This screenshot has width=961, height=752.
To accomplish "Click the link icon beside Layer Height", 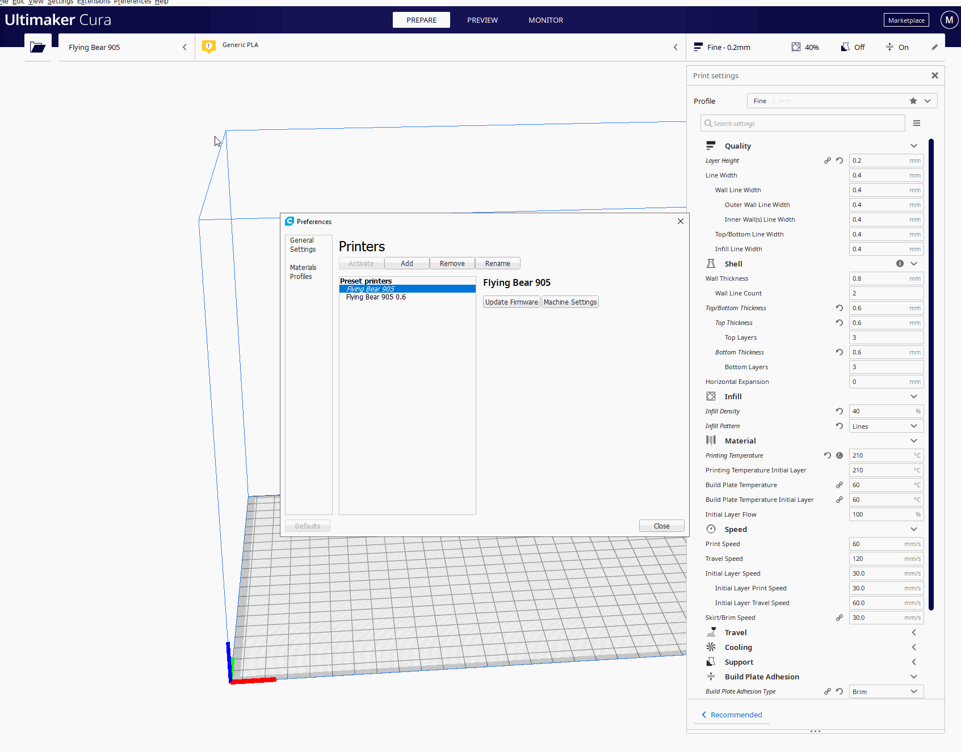I will click(827, 160).
